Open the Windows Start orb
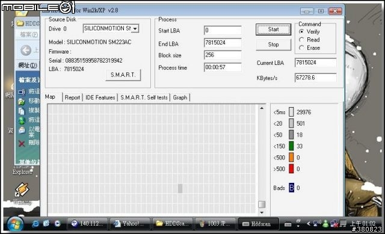Screen dimensions: 385x234 click(x=15, y=224)
